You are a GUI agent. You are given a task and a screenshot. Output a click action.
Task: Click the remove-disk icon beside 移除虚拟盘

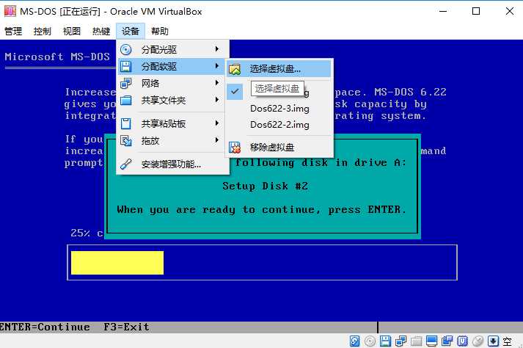click(235, 148)
